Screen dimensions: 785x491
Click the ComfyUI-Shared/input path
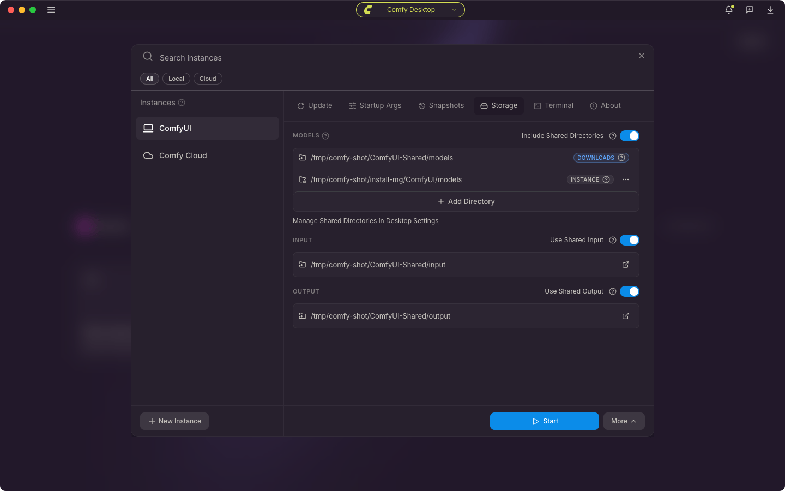pos(378,265)
